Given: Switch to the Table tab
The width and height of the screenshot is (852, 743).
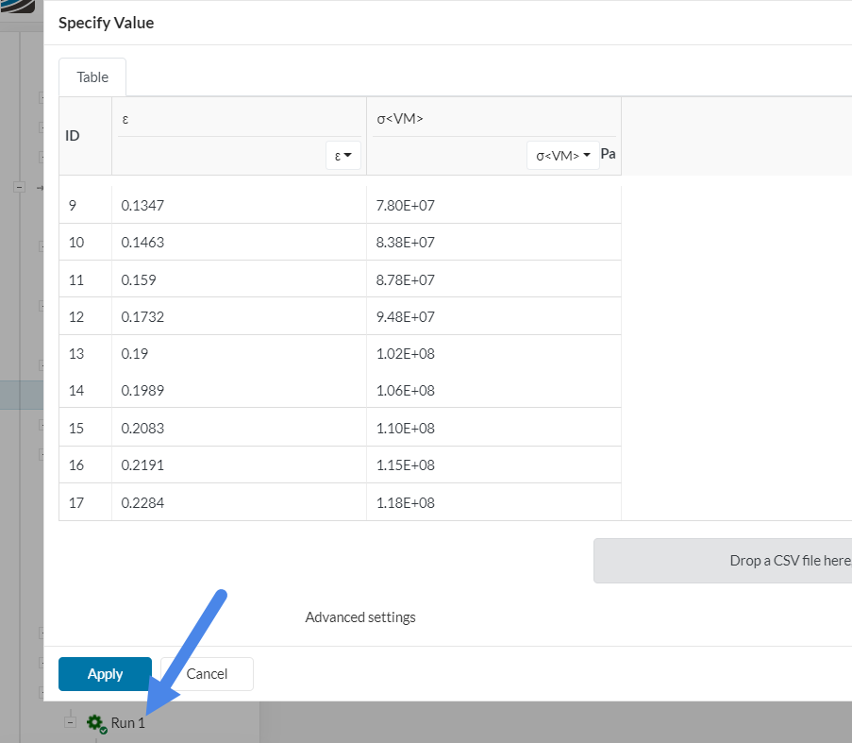Looking at the screenshot, I should 92,77.
